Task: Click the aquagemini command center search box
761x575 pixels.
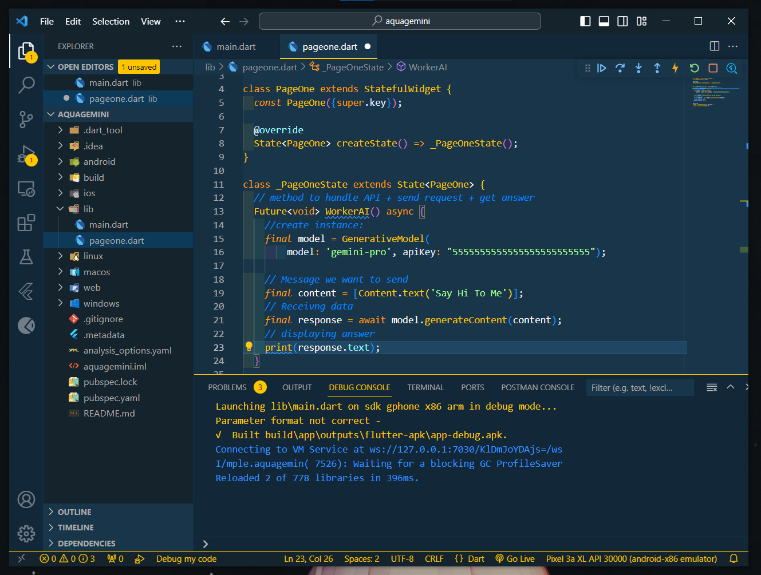Action: pyautogui.click(x=400, y=21)
